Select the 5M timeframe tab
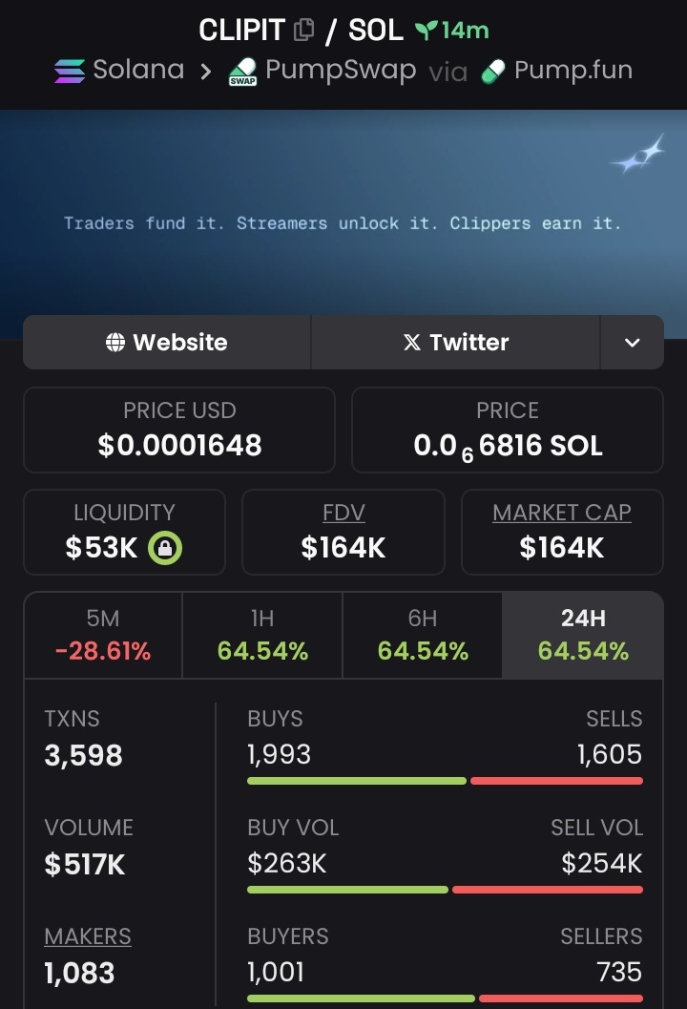This screenshot has height=1009, width=687. tap(103, 635)
